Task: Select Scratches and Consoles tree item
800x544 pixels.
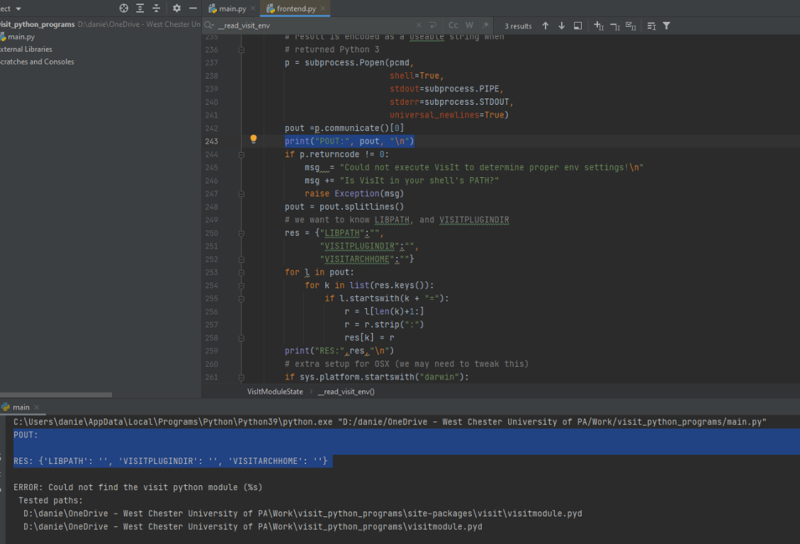Action: coord(37,62)
